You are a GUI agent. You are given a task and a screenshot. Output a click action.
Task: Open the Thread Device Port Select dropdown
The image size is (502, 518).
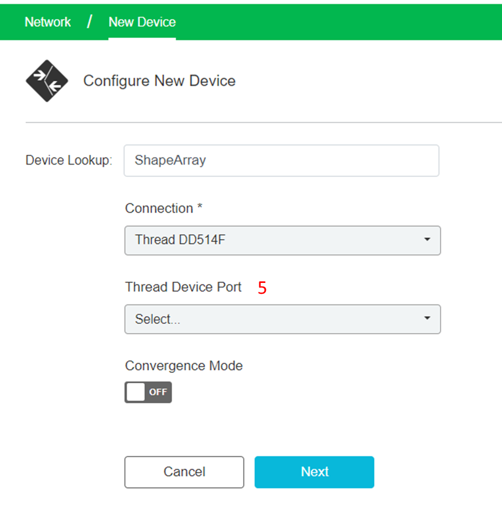(282, 319)
